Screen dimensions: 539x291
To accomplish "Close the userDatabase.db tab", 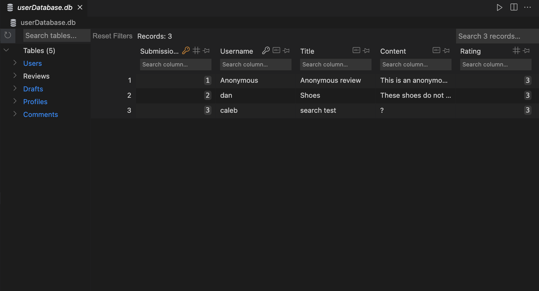I will [80, 7].
